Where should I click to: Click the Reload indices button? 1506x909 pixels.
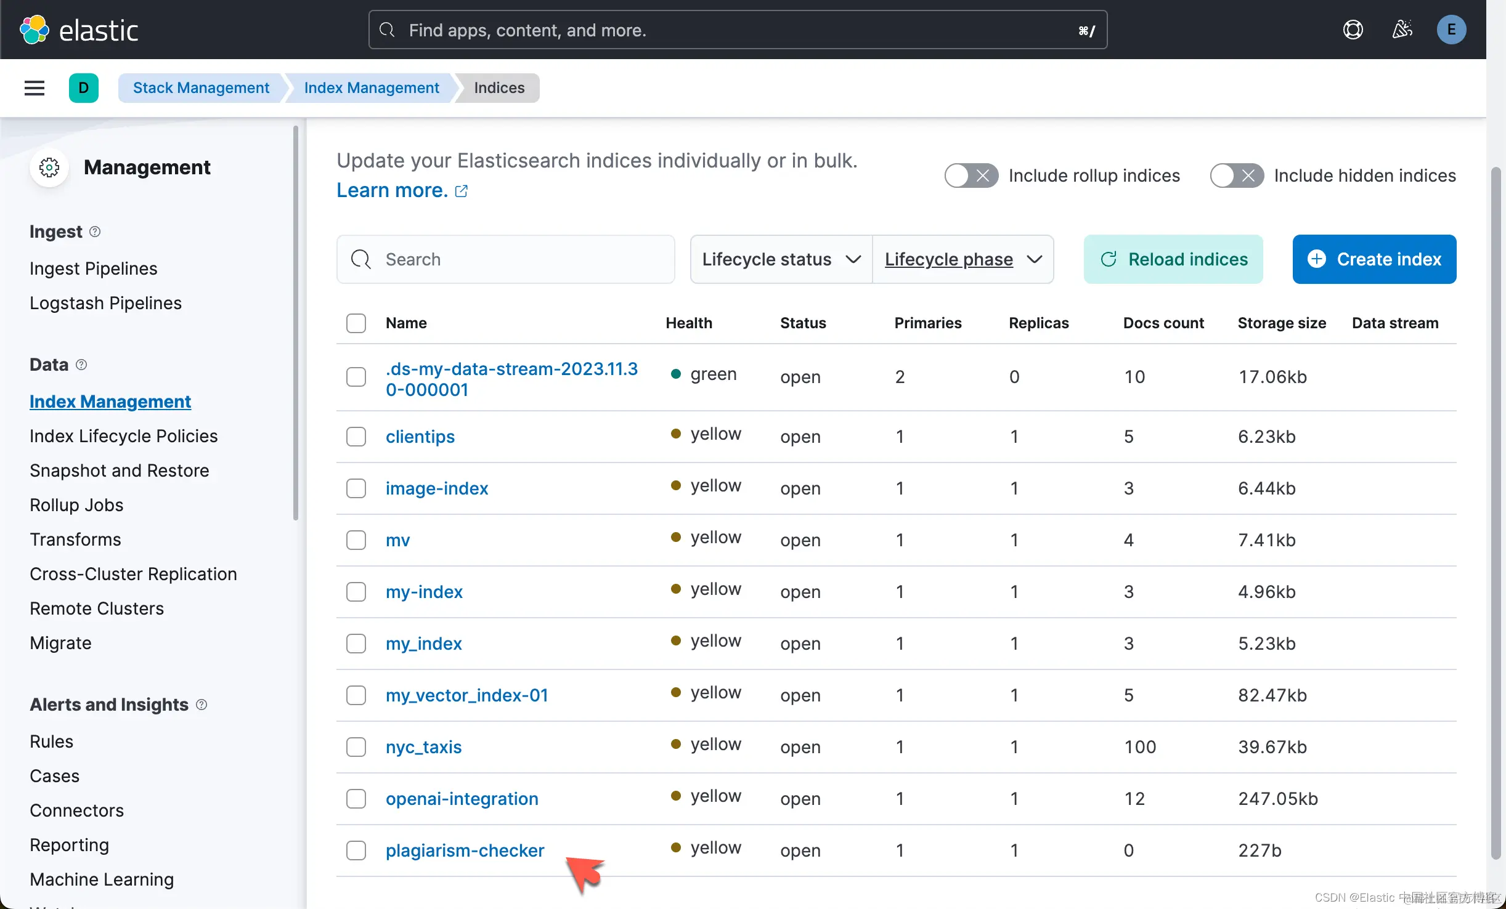click(1173, 259)
